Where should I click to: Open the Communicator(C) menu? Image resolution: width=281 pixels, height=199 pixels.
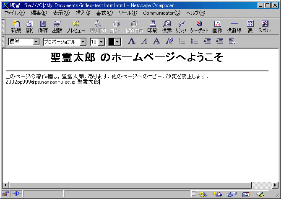pos(162,13)
